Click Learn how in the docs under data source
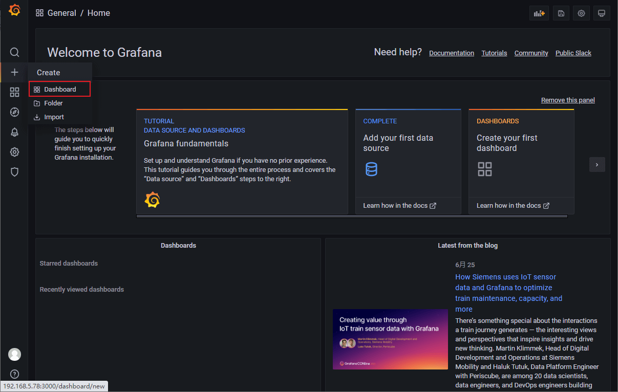The height and width of the screenshot is (392, 618). 400,206
